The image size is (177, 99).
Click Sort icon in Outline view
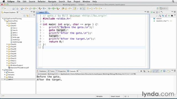(160, 16)
